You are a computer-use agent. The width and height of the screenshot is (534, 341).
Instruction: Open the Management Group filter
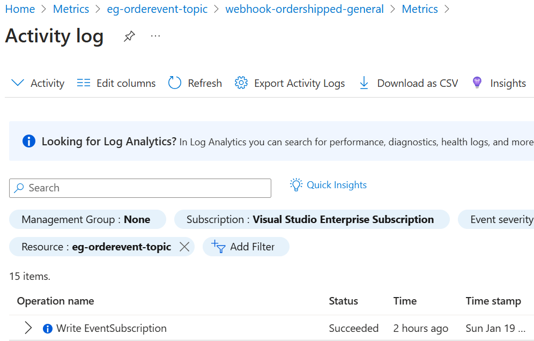click(87, 219)
